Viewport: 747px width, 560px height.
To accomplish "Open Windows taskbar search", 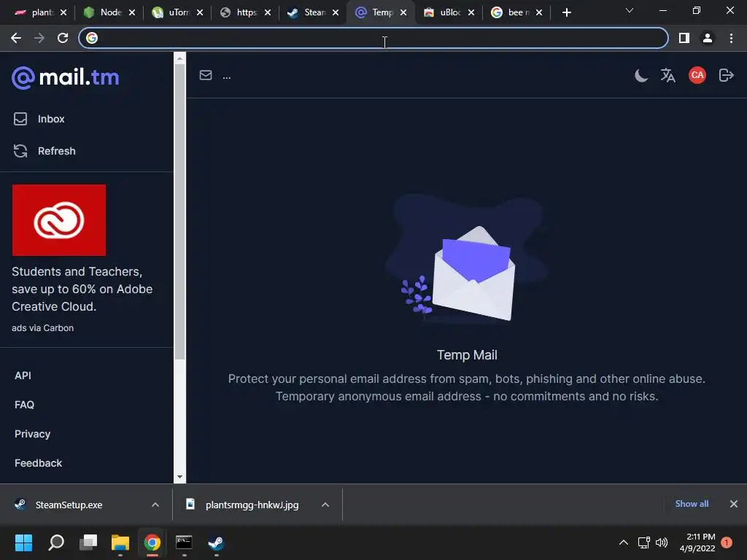I will (56, 542).
